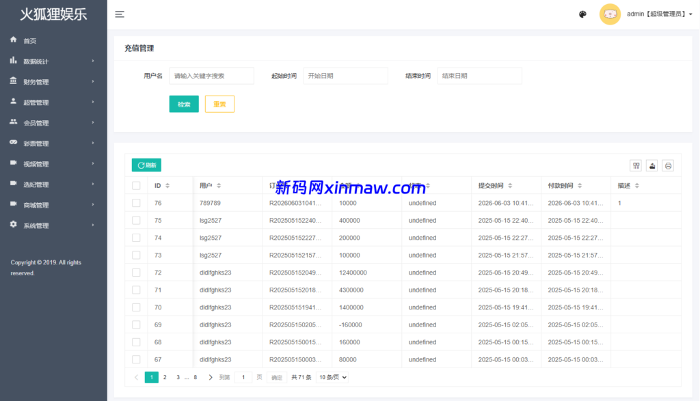Viewport: 700px width, 401px height.
Task: Go to 首页 via the home icon
Action: click(14, 40)
